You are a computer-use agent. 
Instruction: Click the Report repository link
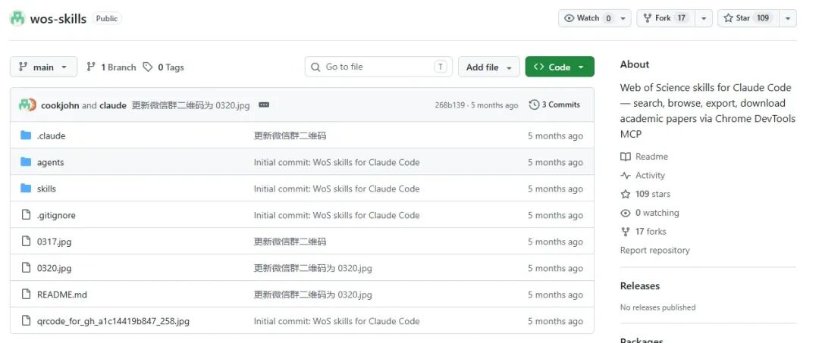[x=655, y=250]
